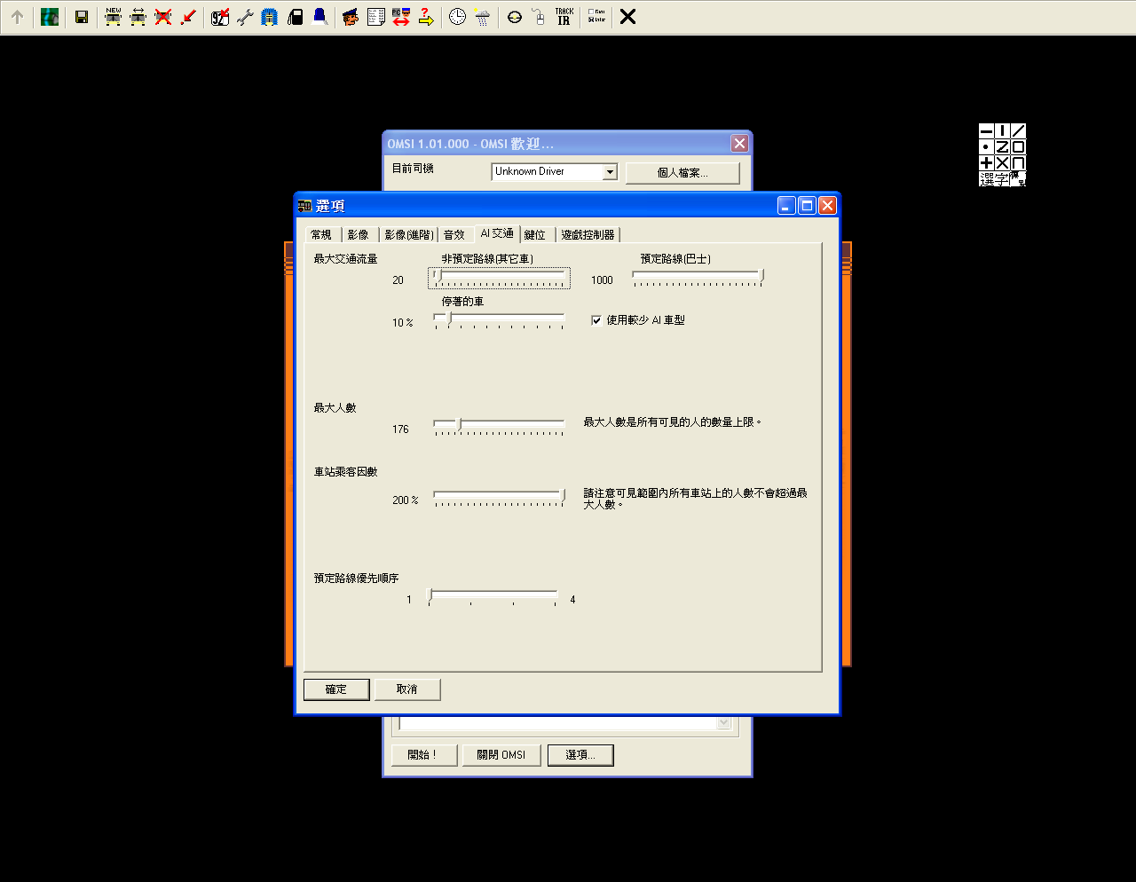Click the 停著的車 slider
The width and height of the screenshot is (1136, 882).
click(499, 320)
